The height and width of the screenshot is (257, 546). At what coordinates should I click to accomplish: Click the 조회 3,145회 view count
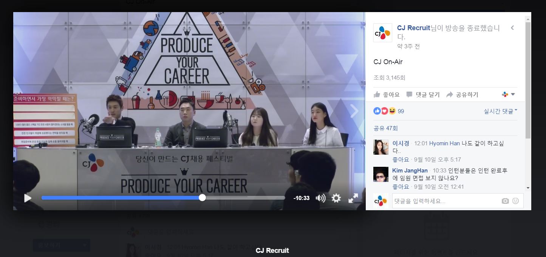(389, 78)
